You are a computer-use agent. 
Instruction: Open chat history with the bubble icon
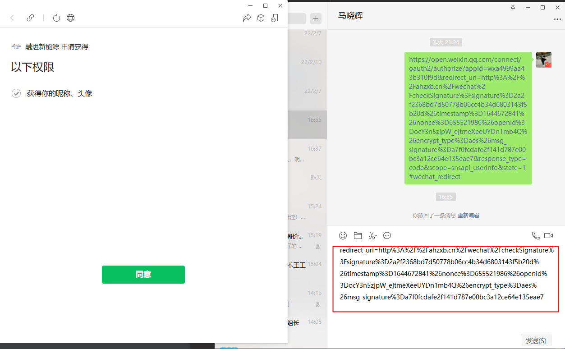click(x=387, y=235)
